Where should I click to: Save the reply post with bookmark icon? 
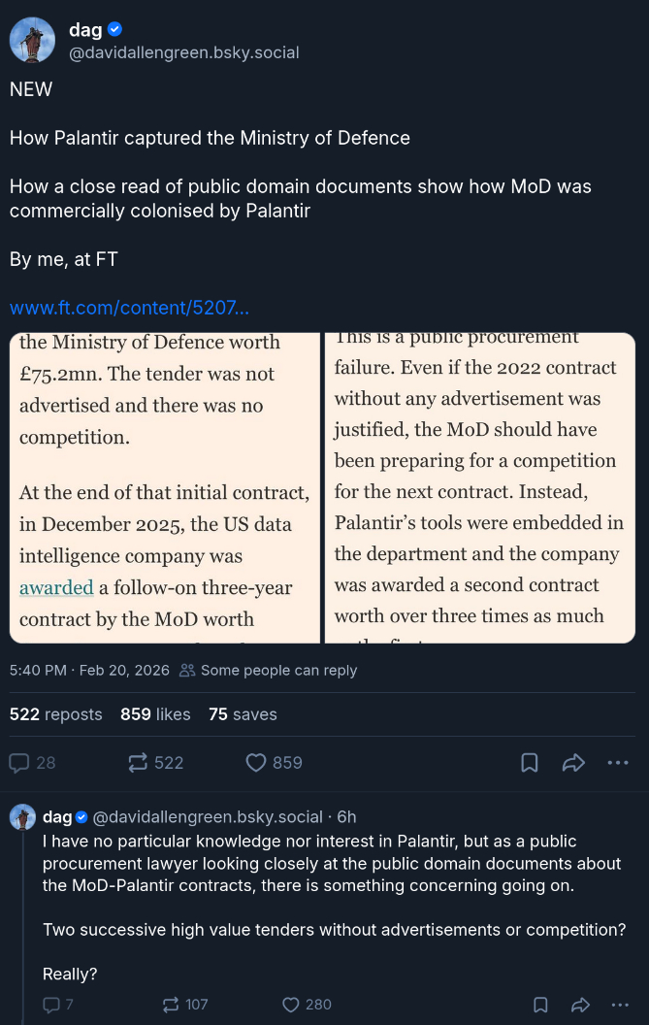tap(541, 1005)
